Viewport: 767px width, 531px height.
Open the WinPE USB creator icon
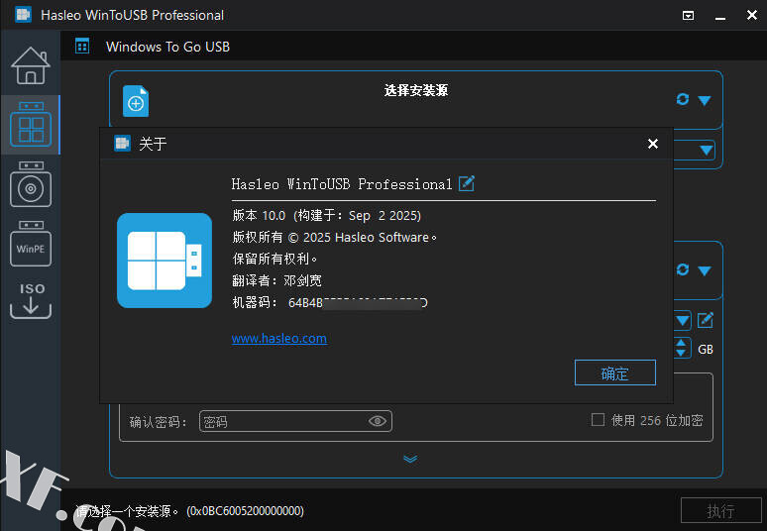[30, 245]
